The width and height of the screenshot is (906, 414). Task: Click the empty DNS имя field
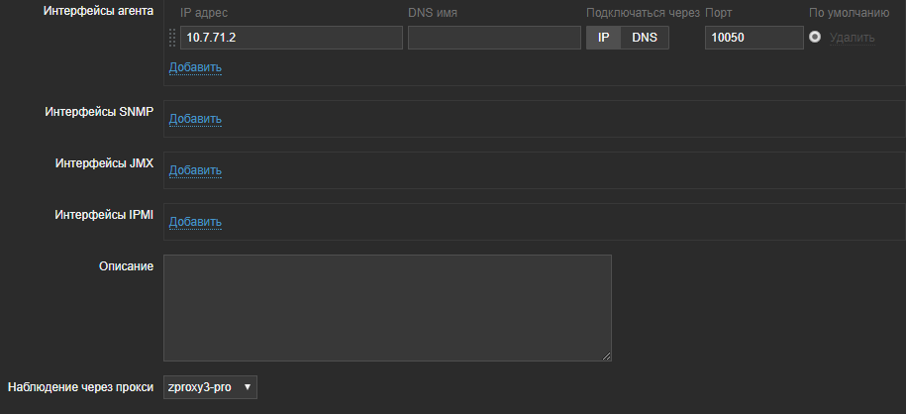click(494, 38)
